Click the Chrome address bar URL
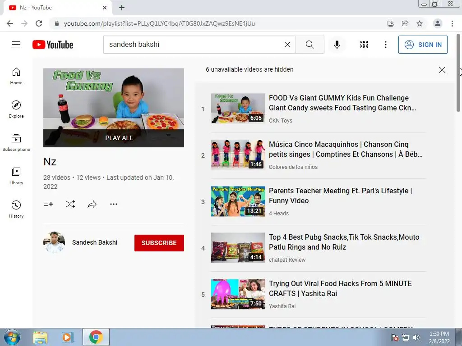 159,23
